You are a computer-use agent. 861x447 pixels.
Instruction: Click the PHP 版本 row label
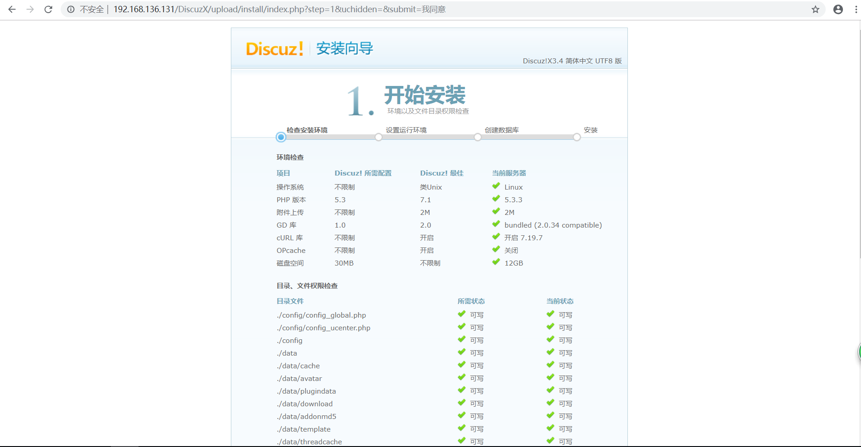[292, 200]
